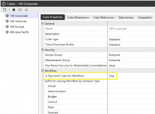Click Cube Type value Standard

[115, 39]
